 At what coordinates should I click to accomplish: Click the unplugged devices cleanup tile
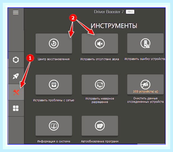click(145, 84)
